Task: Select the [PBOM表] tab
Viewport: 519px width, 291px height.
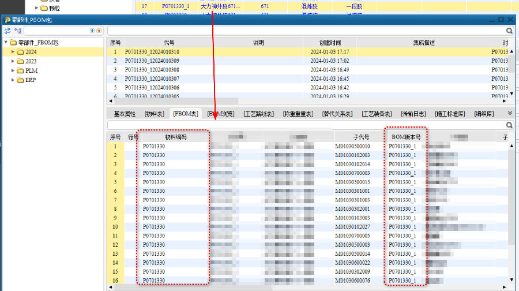Action: (x=186, y=114)
